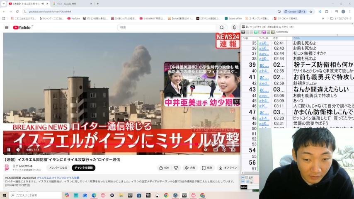
Task: Toggle subtitles in the video player
Action: 216,150
